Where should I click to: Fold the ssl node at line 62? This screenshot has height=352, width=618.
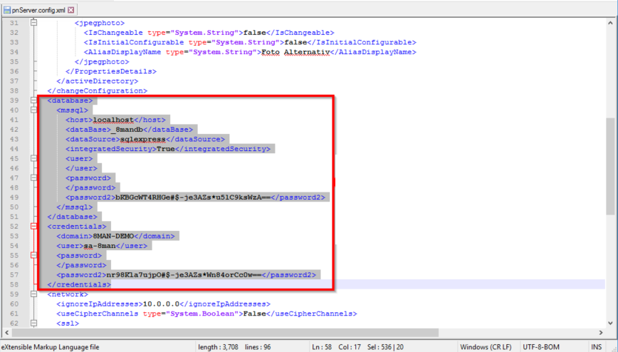(33, 323)
